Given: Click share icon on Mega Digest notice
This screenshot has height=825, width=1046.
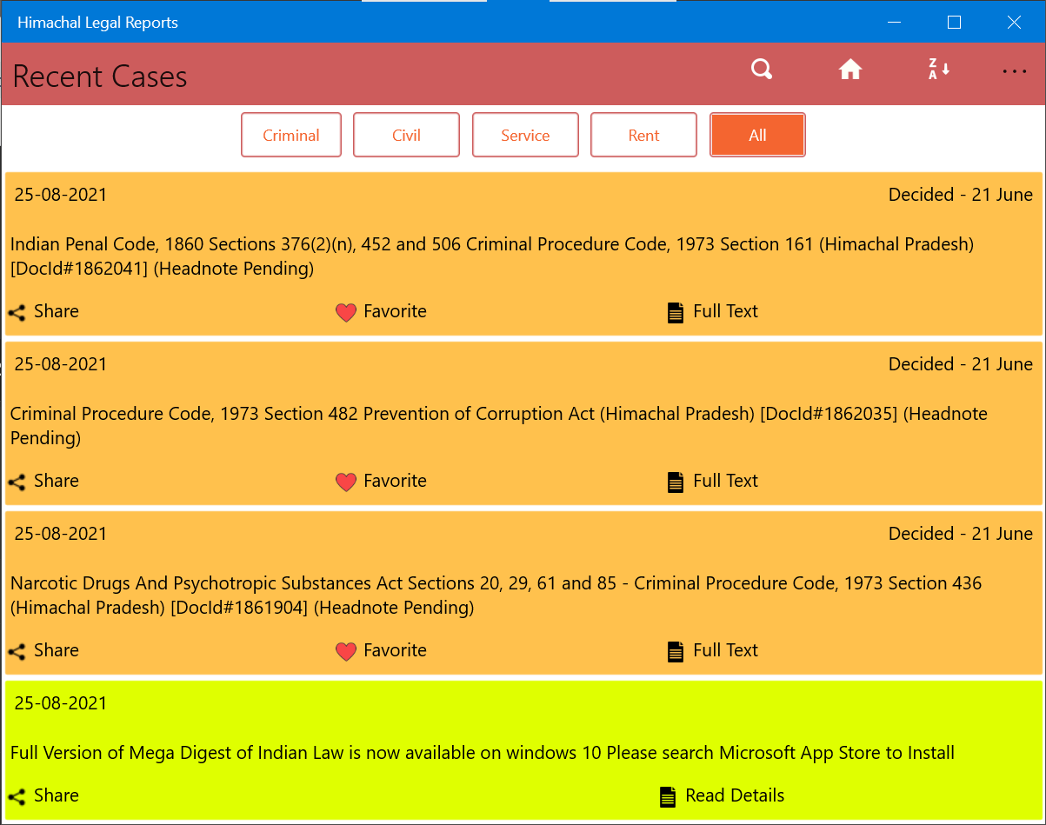Looking at the screenshot, I should (x=17, y=797).
